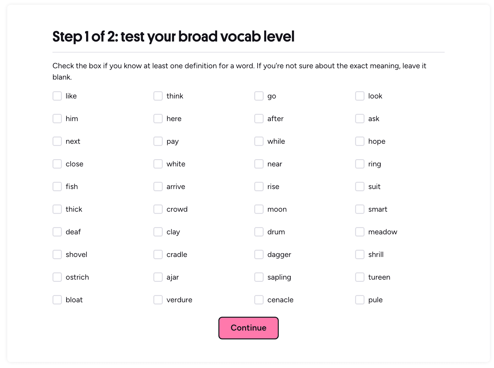
Task: Check the checkbox next to 'cenacle'
Action: [x=259, y=299]
